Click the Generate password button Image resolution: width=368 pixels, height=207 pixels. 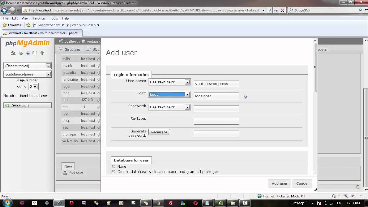point(159,132)
